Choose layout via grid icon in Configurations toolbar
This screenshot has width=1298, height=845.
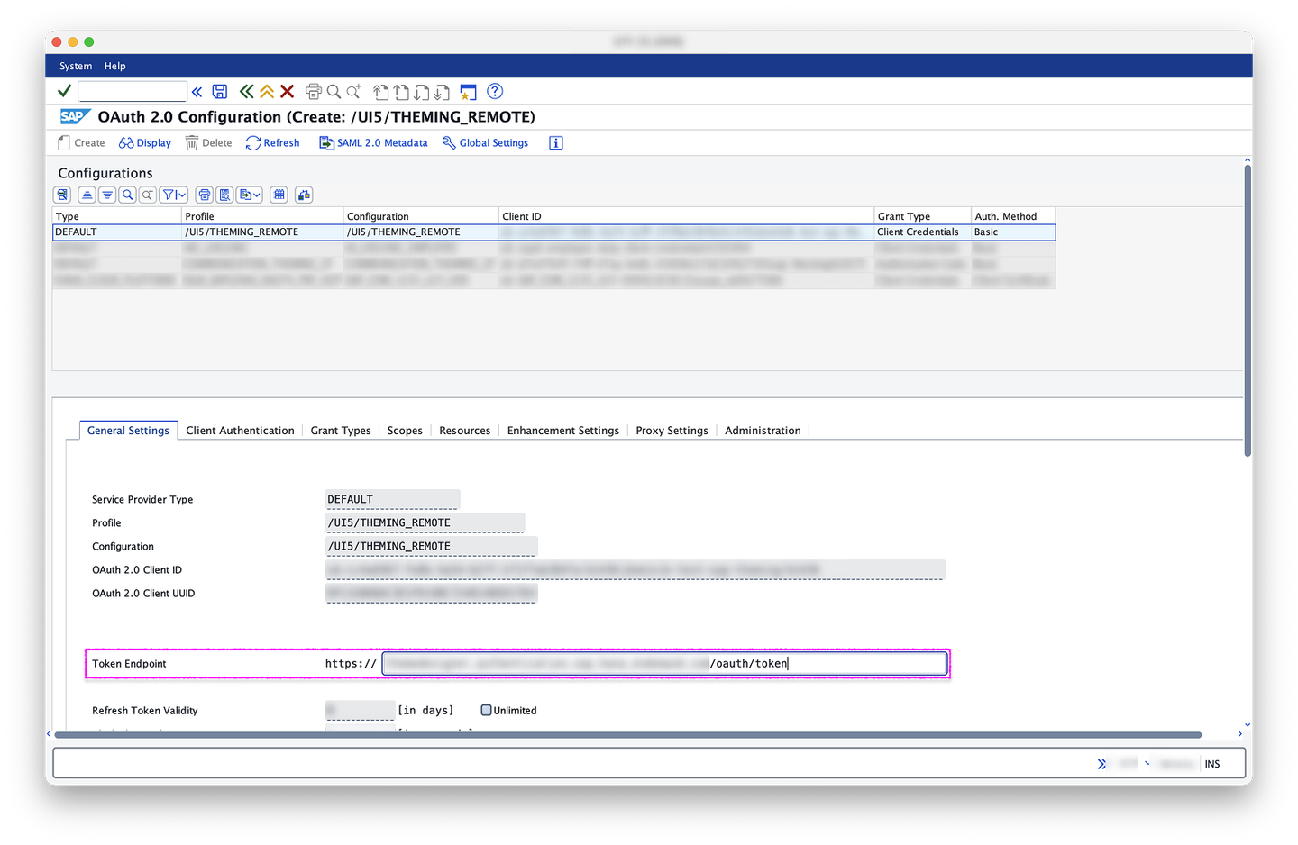tap(279, 195)
